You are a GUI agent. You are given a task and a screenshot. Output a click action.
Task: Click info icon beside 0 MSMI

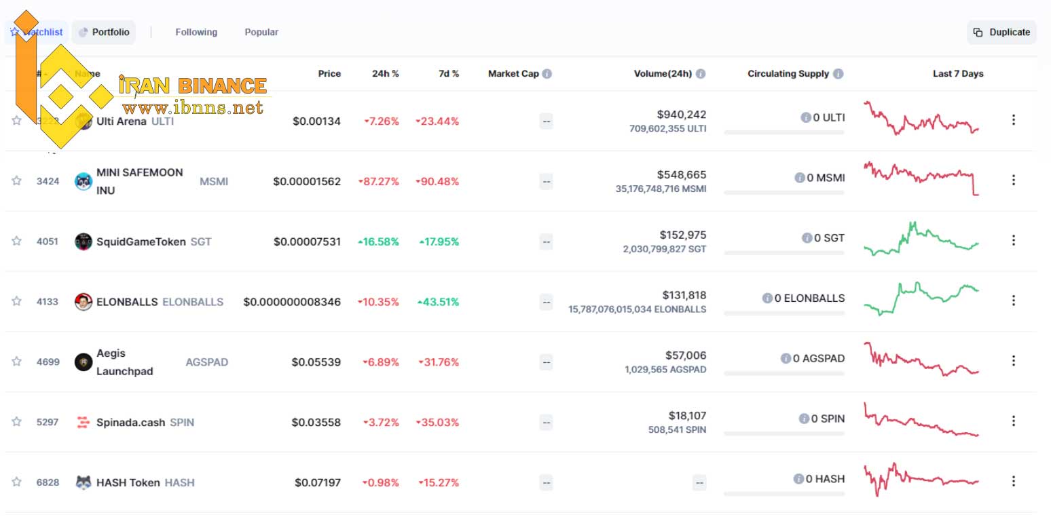(x=800, y=178)
